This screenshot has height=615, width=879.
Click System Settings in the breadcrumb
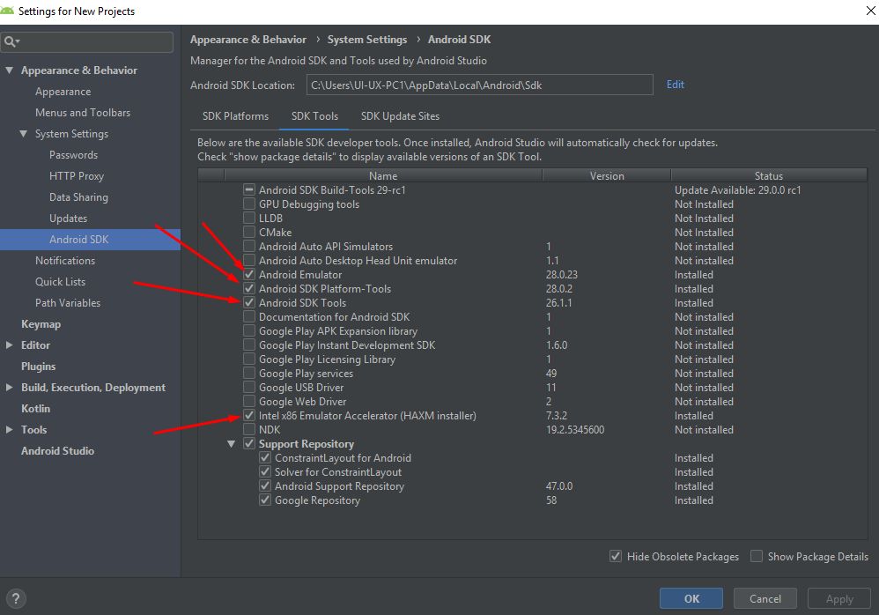pos(367,40)
